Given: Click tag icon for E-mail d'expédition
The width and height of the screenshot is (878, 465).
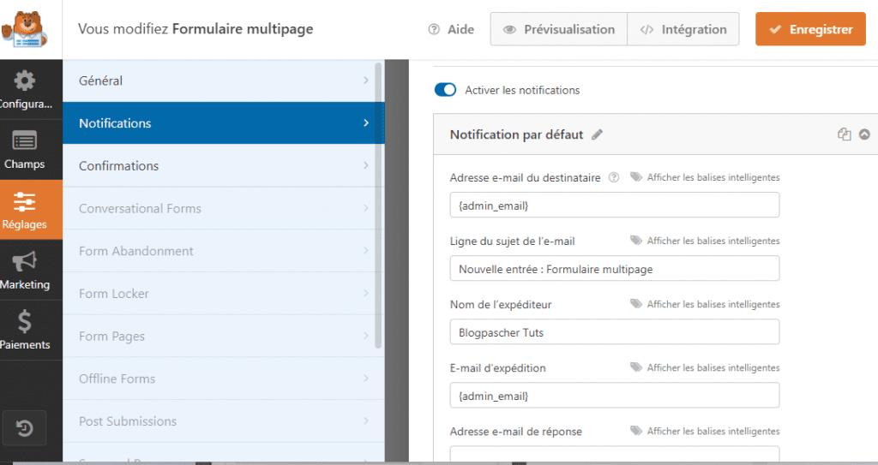Looking at the screenshot, I should (x=636, y=367).
